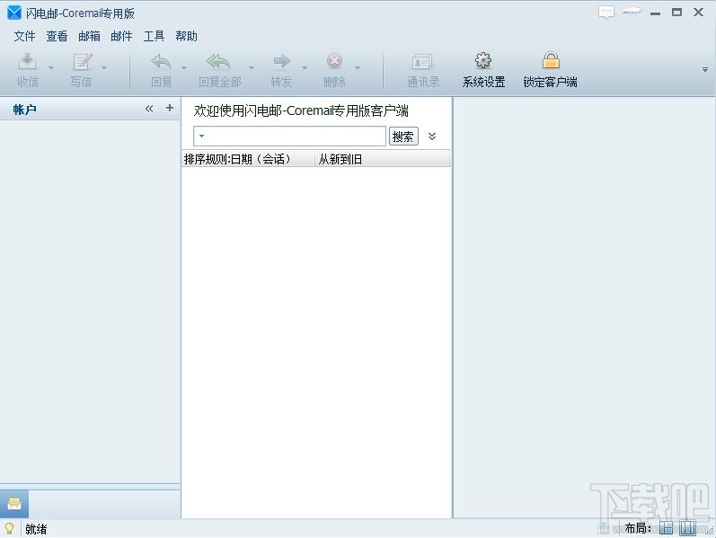
Task: Open the 邮件 menu
Action: pyautogui.click(x=121, y=36)
